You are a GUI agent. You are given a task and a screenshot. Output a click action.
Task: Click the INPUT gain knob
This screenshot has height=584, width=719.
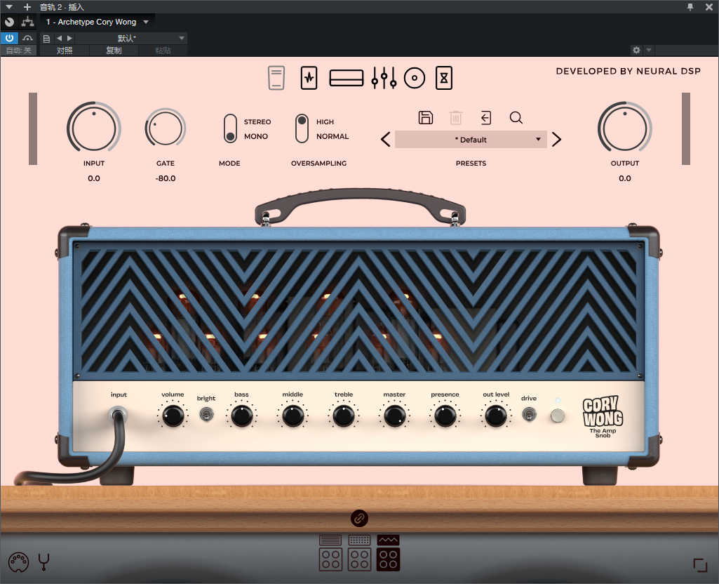94,128
